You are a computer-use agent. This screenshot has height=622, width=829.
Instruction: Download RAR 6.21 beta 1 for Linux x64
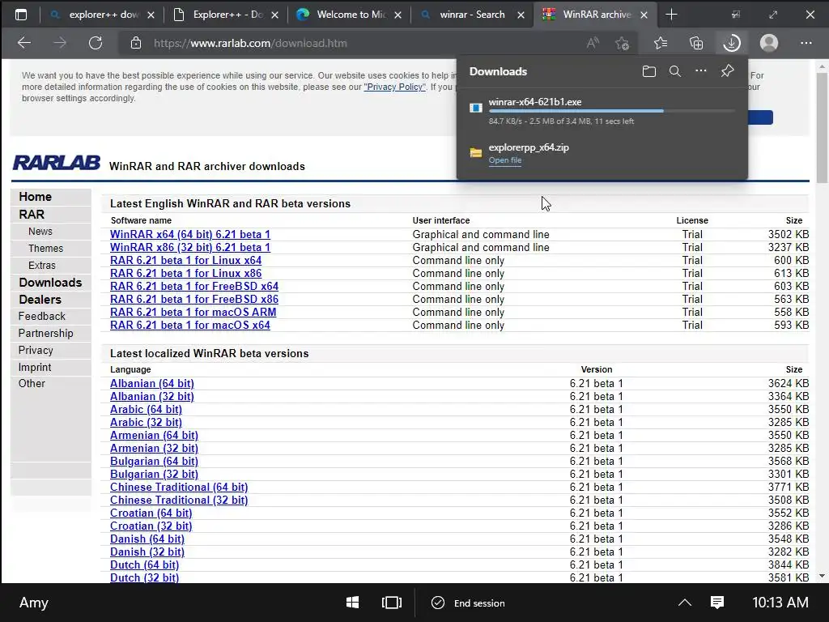[x=185, y=260]
